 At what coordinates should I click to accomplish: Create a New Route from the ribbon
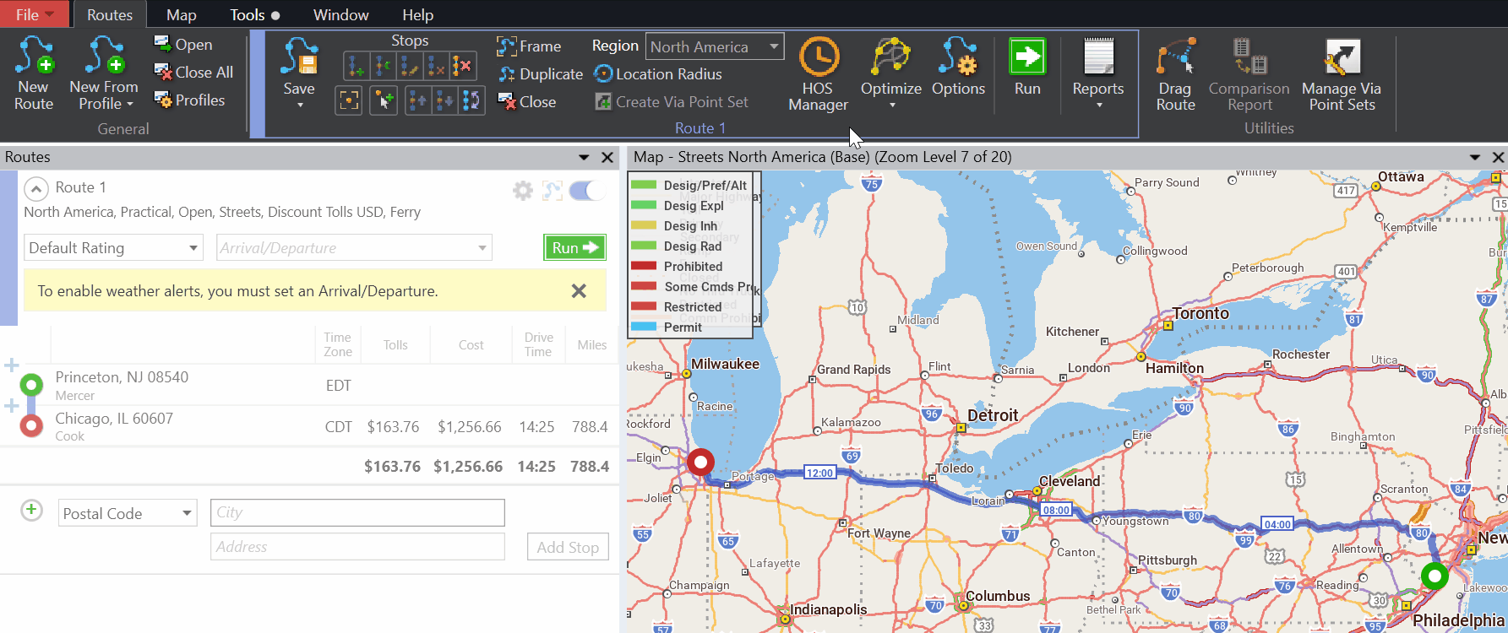tap(34, 73)
